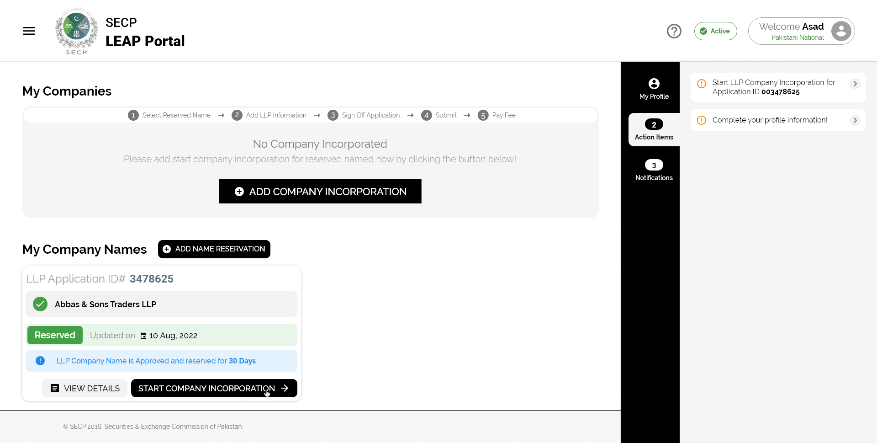Click the green checkmark beside Abbas & Sons Traders LLP
This screenshot has height=443, width=877.
[x=40, y=304]
